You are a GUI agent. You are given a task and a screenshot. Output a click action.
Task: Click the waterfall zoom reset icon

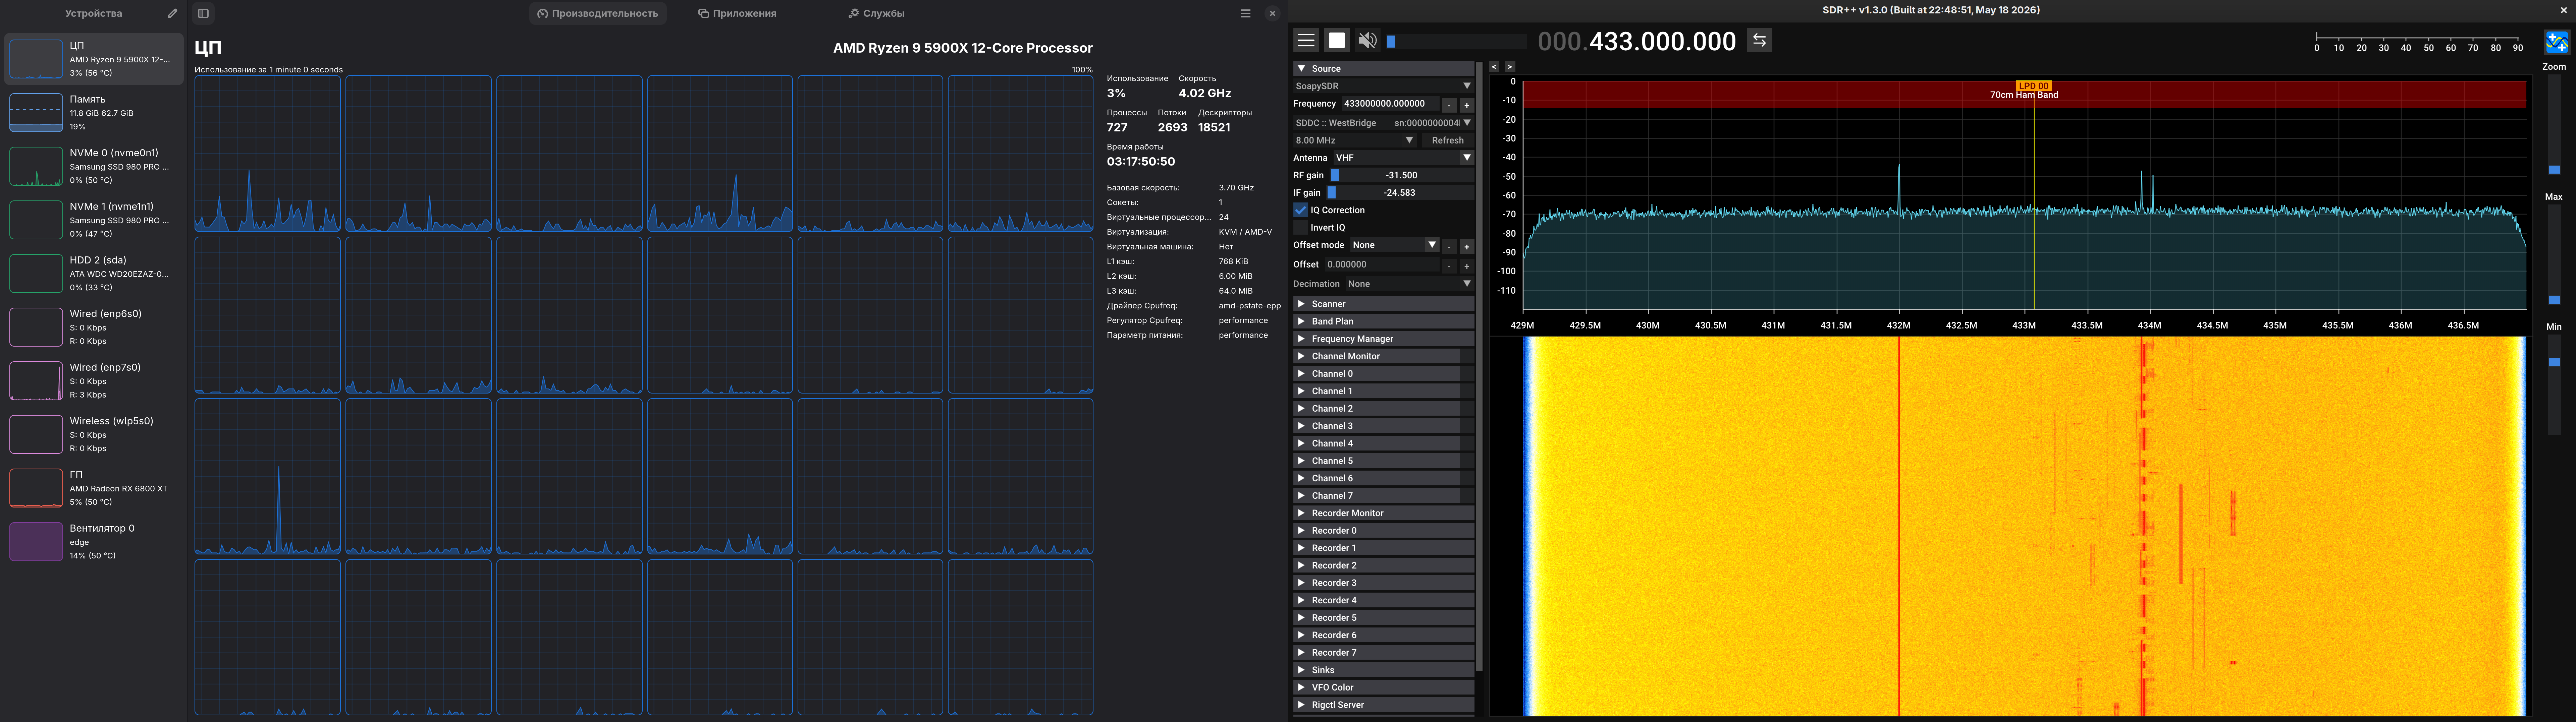tap(2556, 42)
